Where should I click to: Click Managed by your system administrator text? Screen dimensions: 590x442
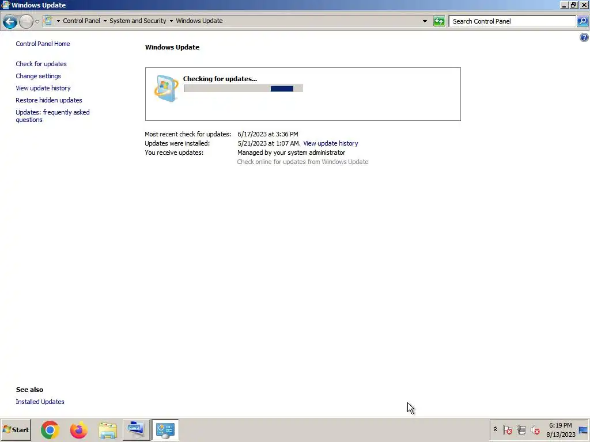tap(291, 153)
